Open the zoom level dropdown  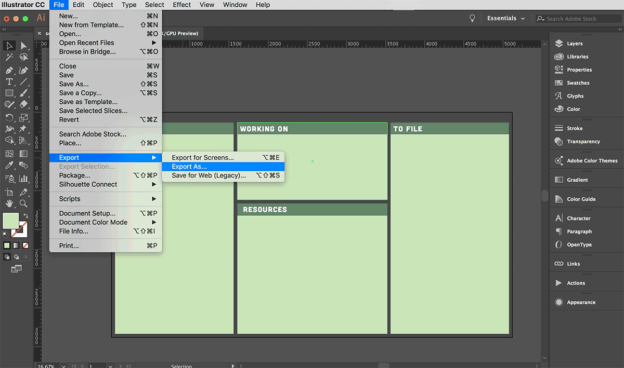point(63,365)
